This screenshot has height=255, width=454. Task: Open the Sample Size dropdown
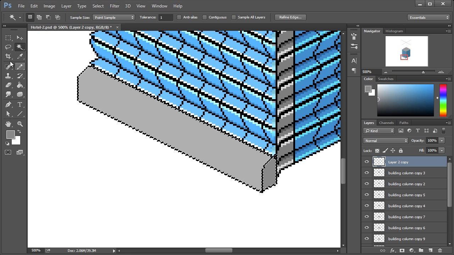[x=113, y=17]
